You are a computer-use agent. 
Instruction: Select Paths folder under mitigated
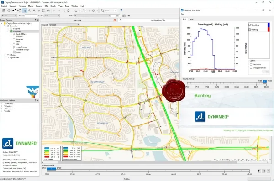click(x=18, y=41)
